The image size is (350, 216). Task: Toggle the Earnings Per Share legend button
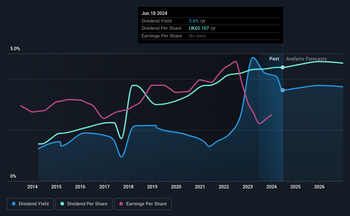pyautogui.click(x=143, y=204)
